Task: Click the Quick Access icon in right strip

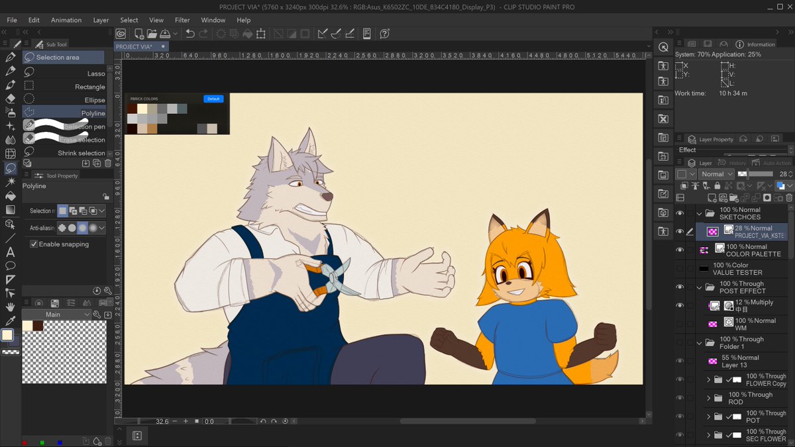Action: coord(663,46)
